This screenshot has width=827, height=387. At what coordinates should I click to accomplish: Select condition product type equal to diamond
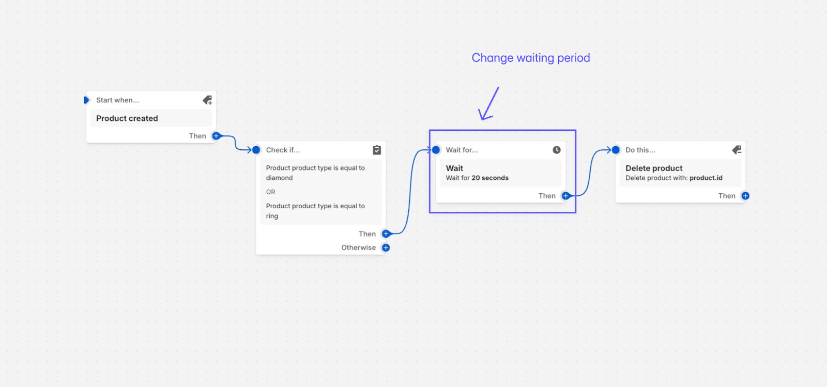[315, 173]
